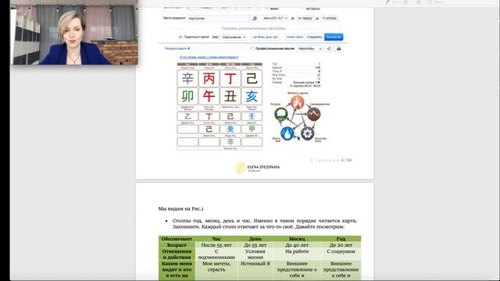The width and height of the screenshot is (500, 281).
Task: Click the 'Обозначают' header cell
Action: (177, 239)
